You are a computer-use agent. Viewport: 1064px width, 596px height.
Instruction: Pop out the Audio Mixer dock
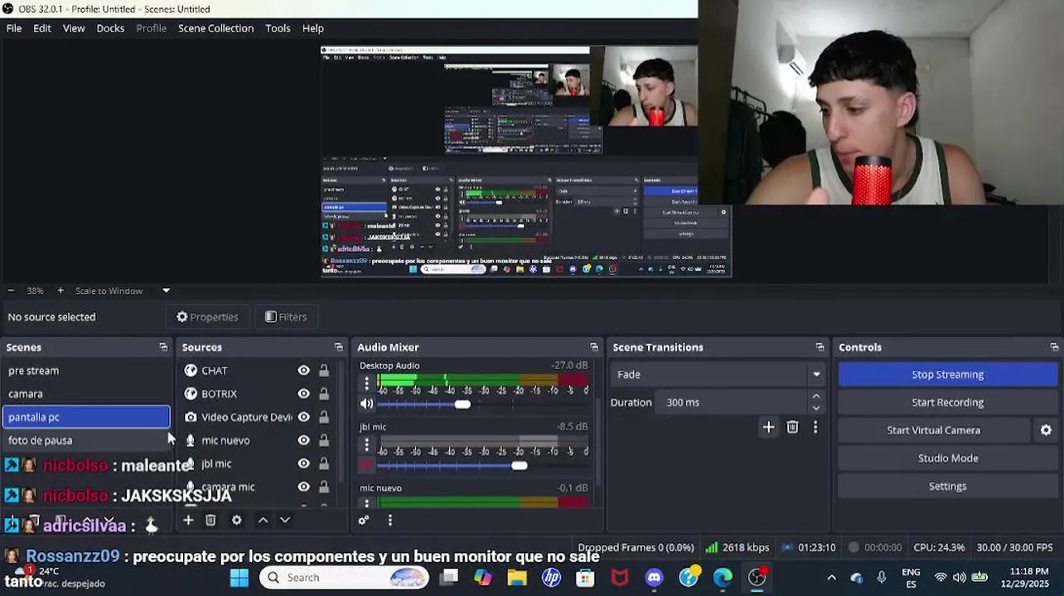click(594, 347)
